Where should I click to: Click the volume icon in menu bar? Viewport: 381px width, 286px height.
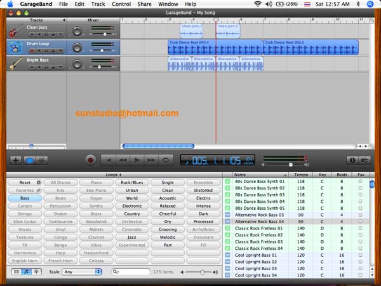(269, 4)
